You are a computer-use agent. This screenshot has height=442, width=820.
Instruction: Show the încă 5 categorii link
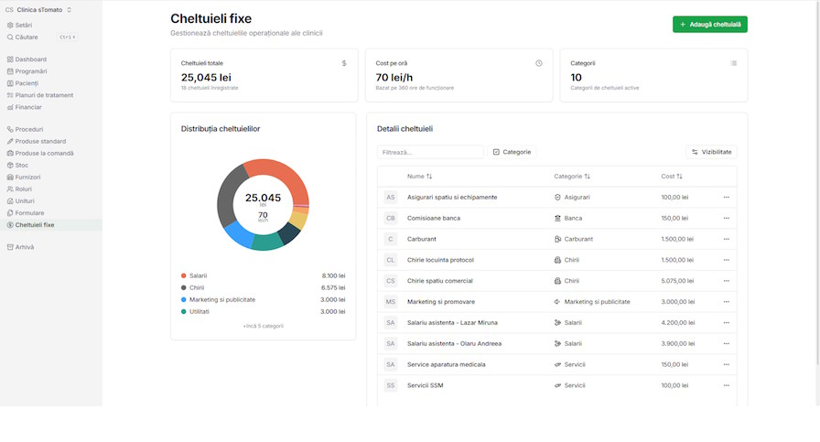263,326
